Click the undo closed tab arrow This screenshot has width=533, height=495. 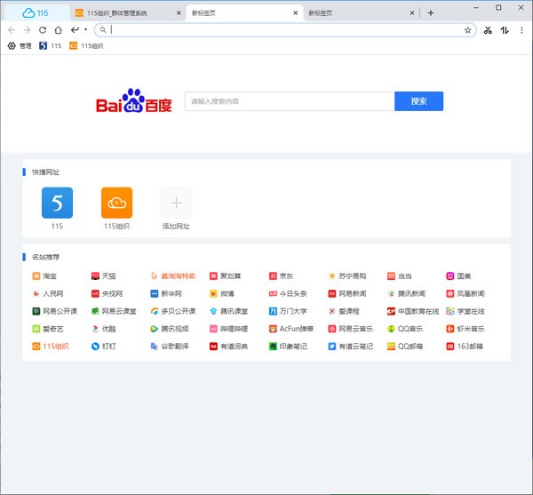[76, 30]
